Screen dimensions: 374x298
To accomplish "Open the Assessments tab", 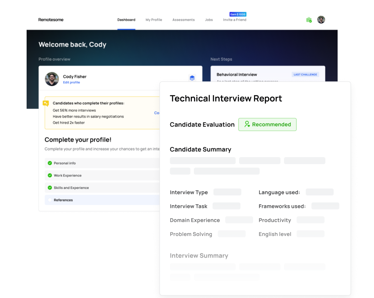I will [x=183, y=20].
